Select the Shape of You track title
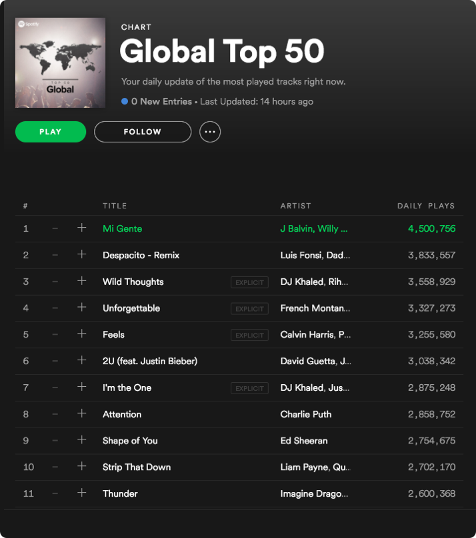Image resolution: width=476 pixels, height=538 pixels. coord(130,441)
